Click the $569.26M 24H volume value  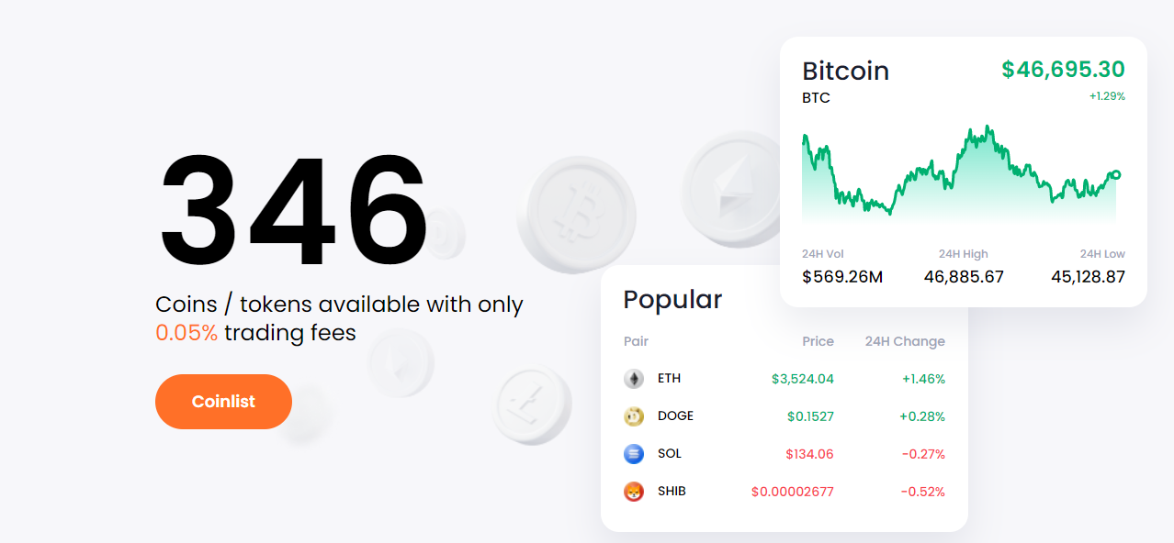point(842,277)
